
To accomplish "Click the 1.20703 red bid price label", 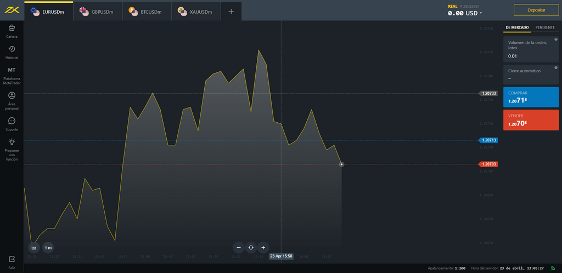I will (488, 164).
